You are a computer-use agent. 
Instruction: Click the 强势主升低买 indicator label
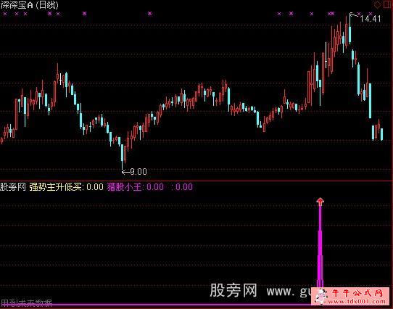(55, 187)
